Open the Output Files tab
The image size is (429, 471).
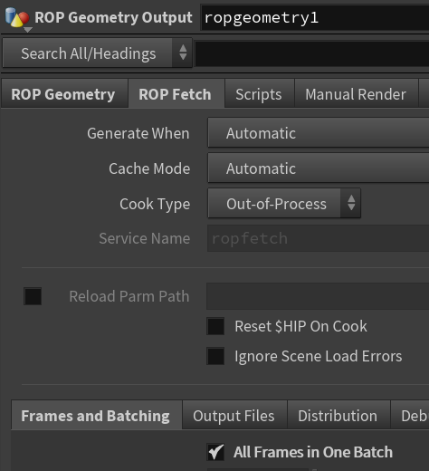point(234,416)
